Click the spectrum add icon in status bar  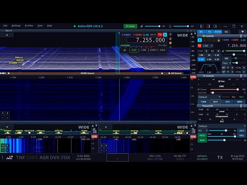pyautogui.click(x=10, y=157)
